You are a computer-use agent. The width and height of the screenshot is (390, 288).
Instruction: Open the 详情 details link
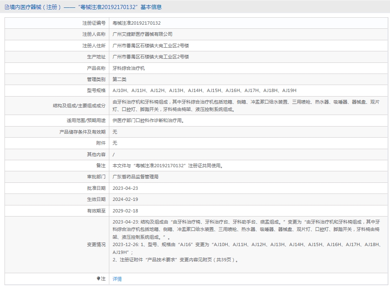point(117,279)
